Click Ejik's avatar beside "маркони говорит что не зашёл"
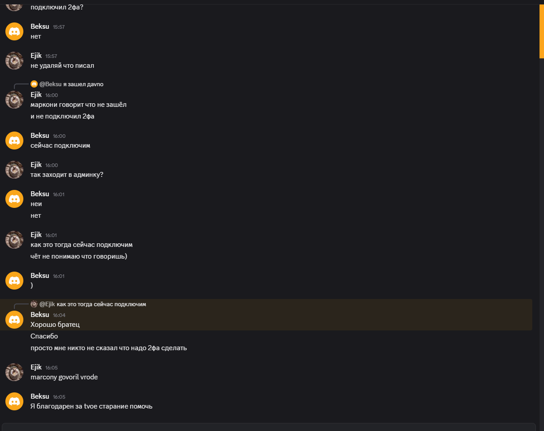The width and height of the screenshot is (544, 431). 14,100
